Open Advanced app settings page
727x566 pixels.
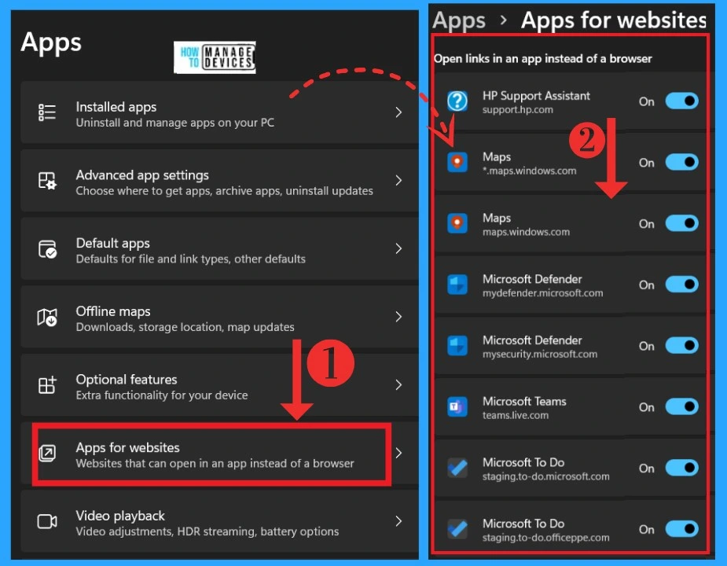coord(219,181)
